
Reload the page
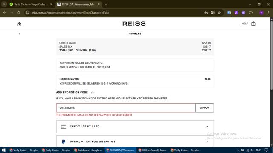(x=19, y=13)
